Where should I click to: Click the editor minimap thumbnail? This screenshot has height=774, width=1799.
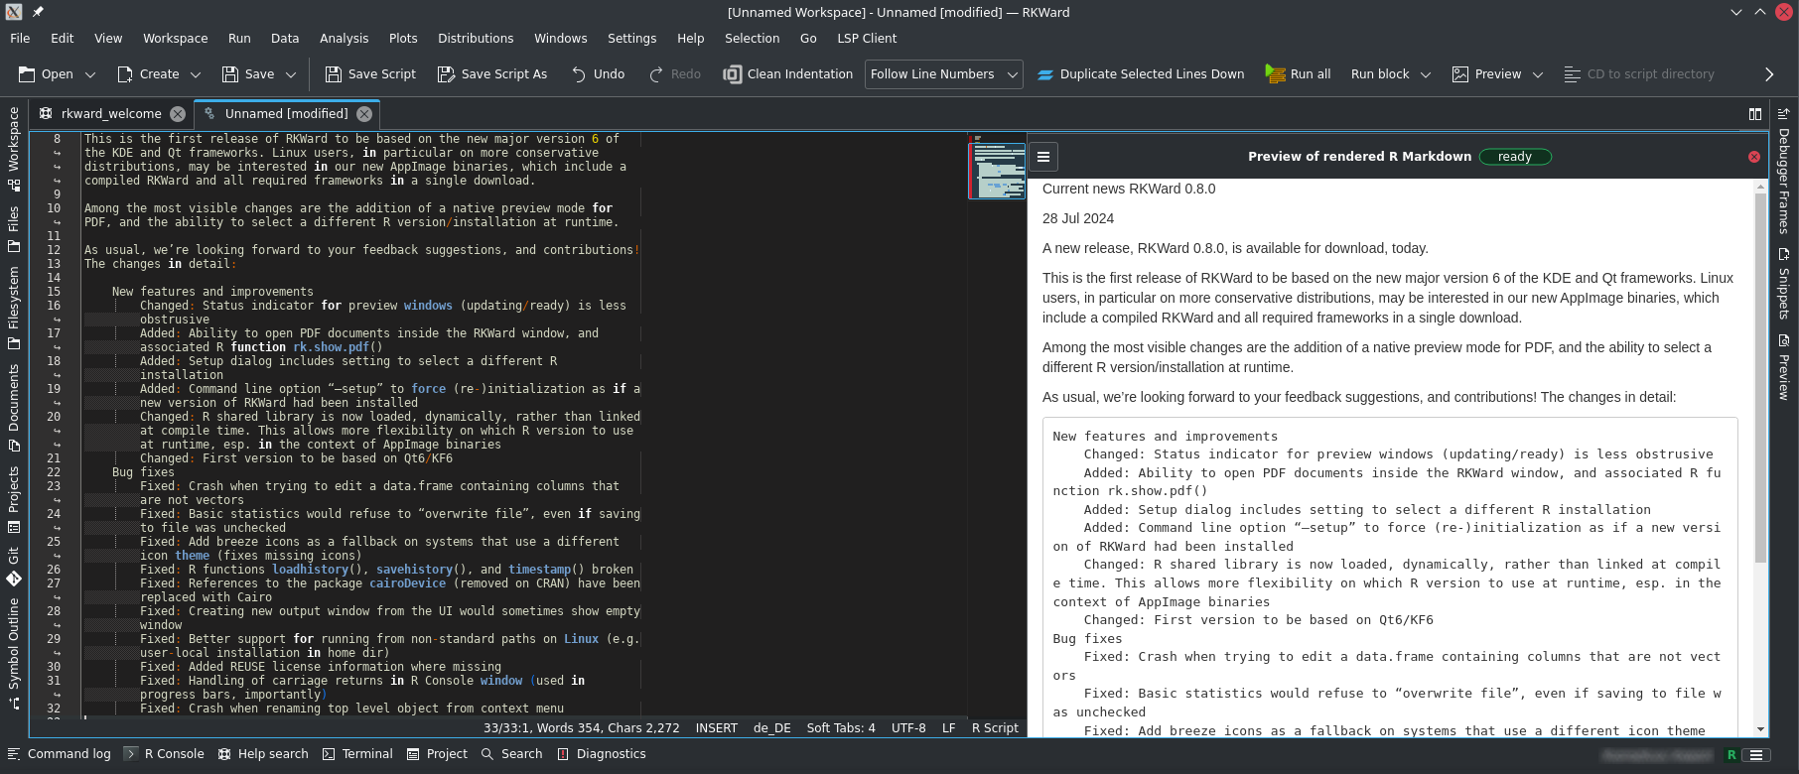(x=997, y=171)
